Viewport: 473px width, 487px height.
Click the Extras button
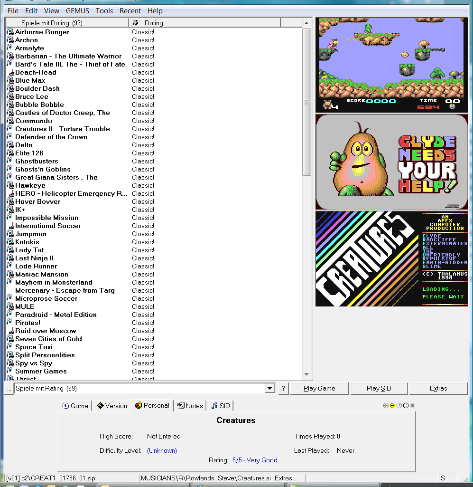(438, 388)
